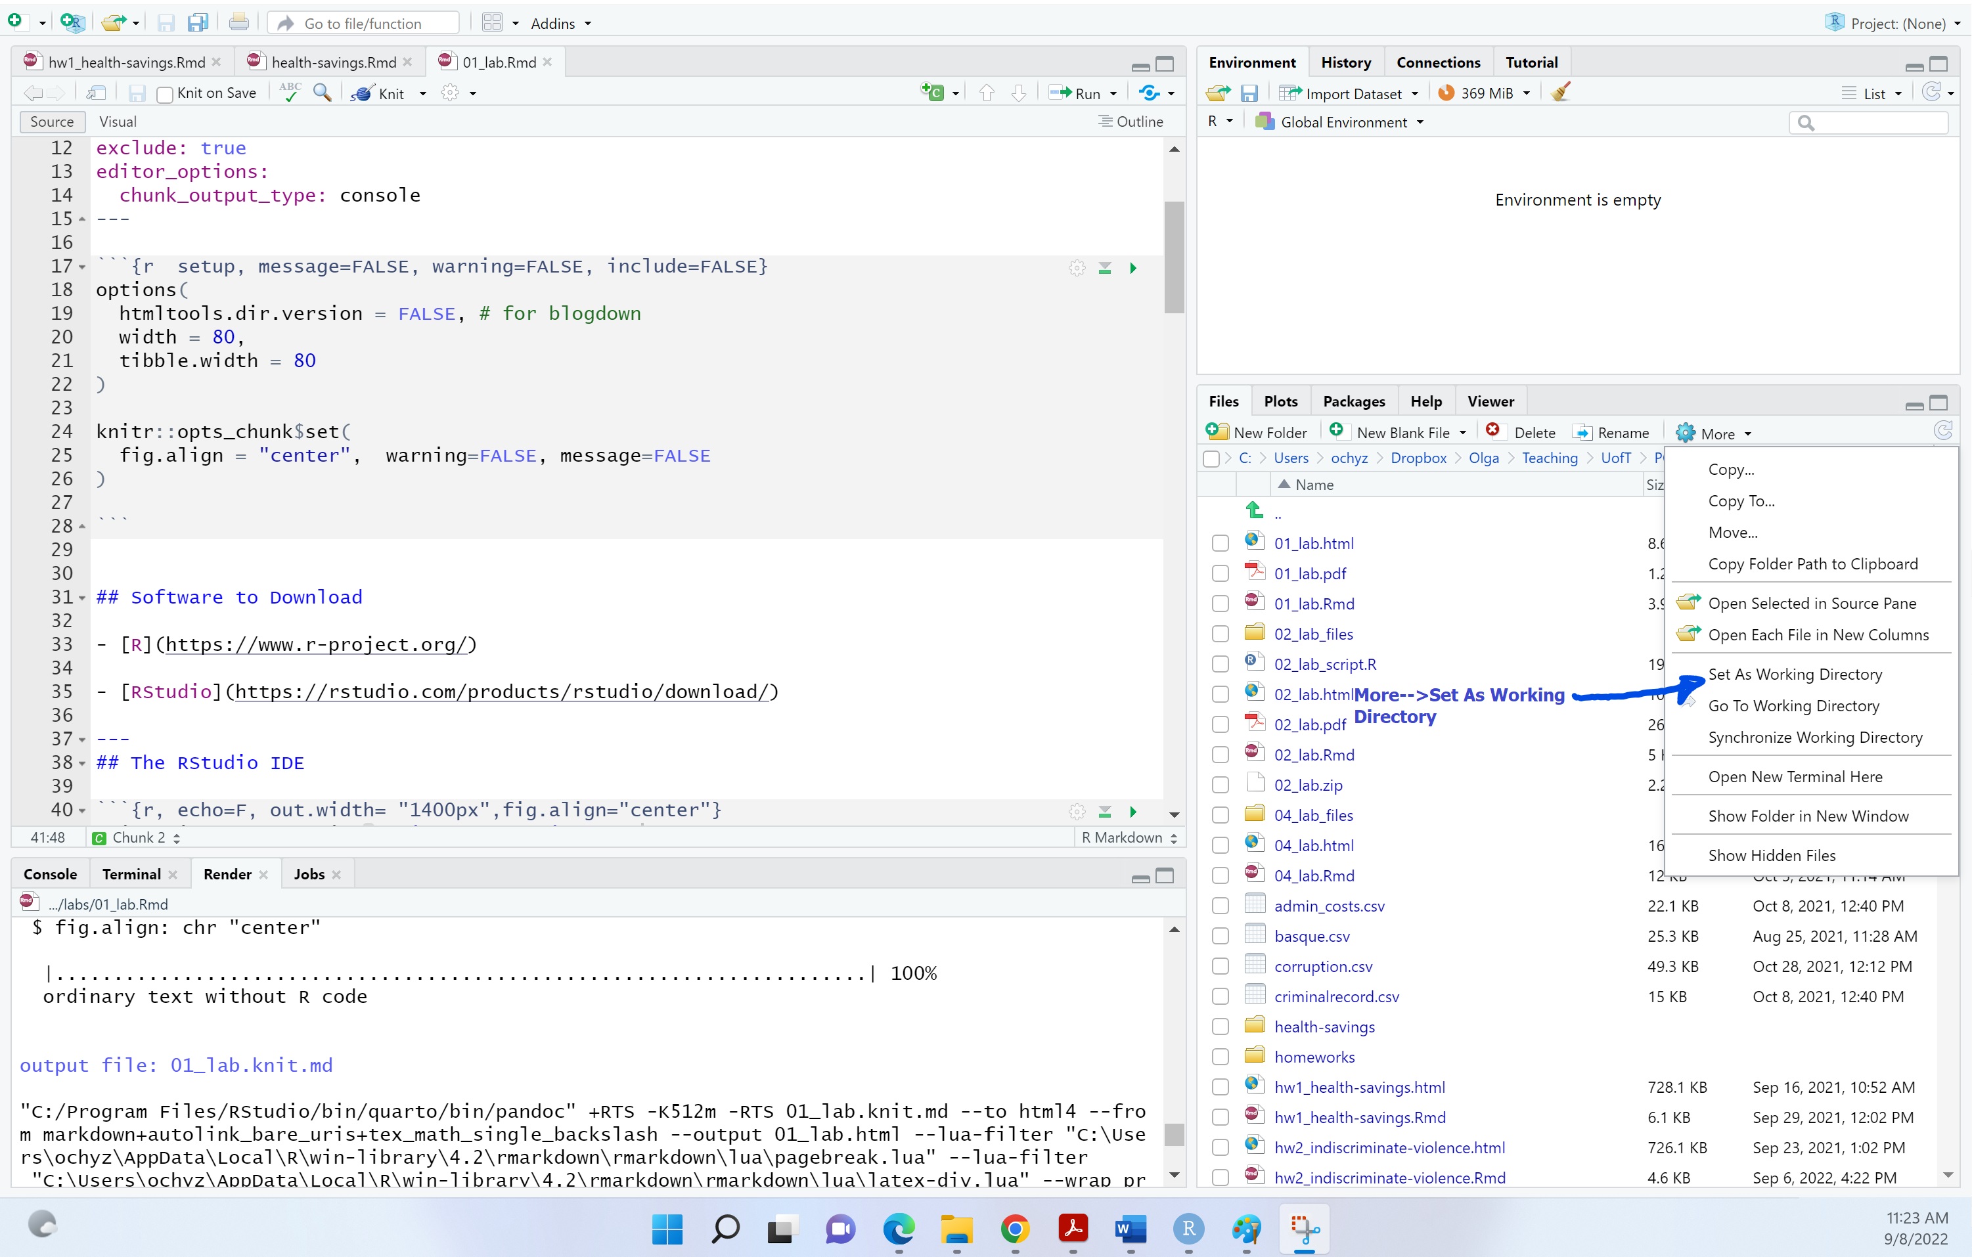Click the publish document icon
Viewport: 1972px width, 1257px height.
1150,93
